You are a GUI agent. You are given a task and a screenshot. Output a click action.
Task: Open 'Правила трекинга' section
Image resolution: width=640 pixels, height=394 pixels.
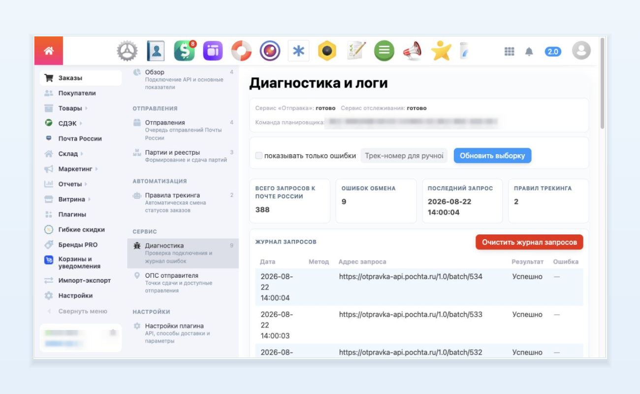click(183, 202)
